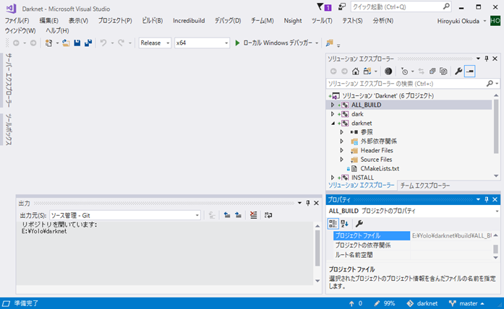
Task: Click the New Project toolbar icon
Action: point(49,43)
